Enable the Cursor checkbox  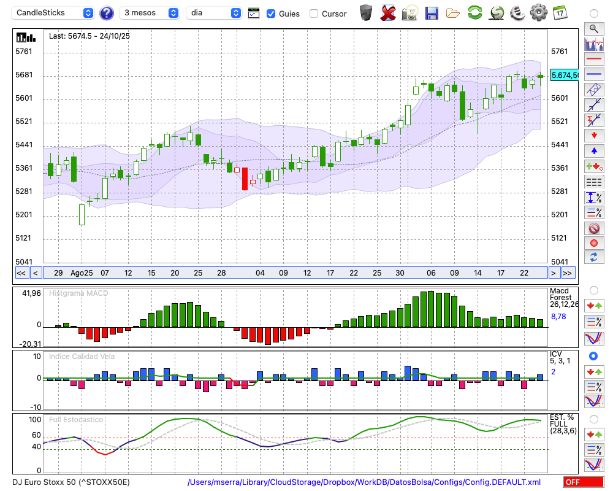pos(314,14)
